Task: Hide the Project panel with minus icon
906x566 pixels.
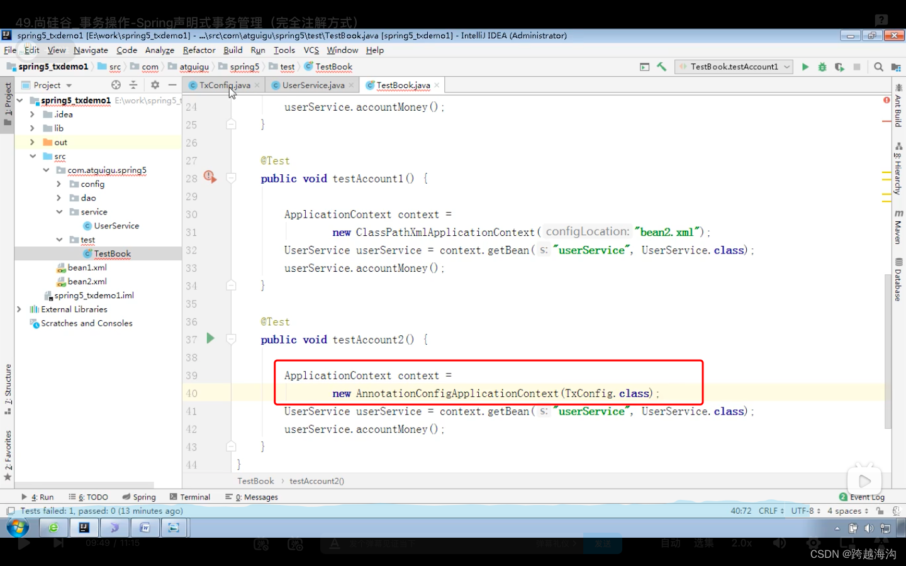Action: (172, 85)
